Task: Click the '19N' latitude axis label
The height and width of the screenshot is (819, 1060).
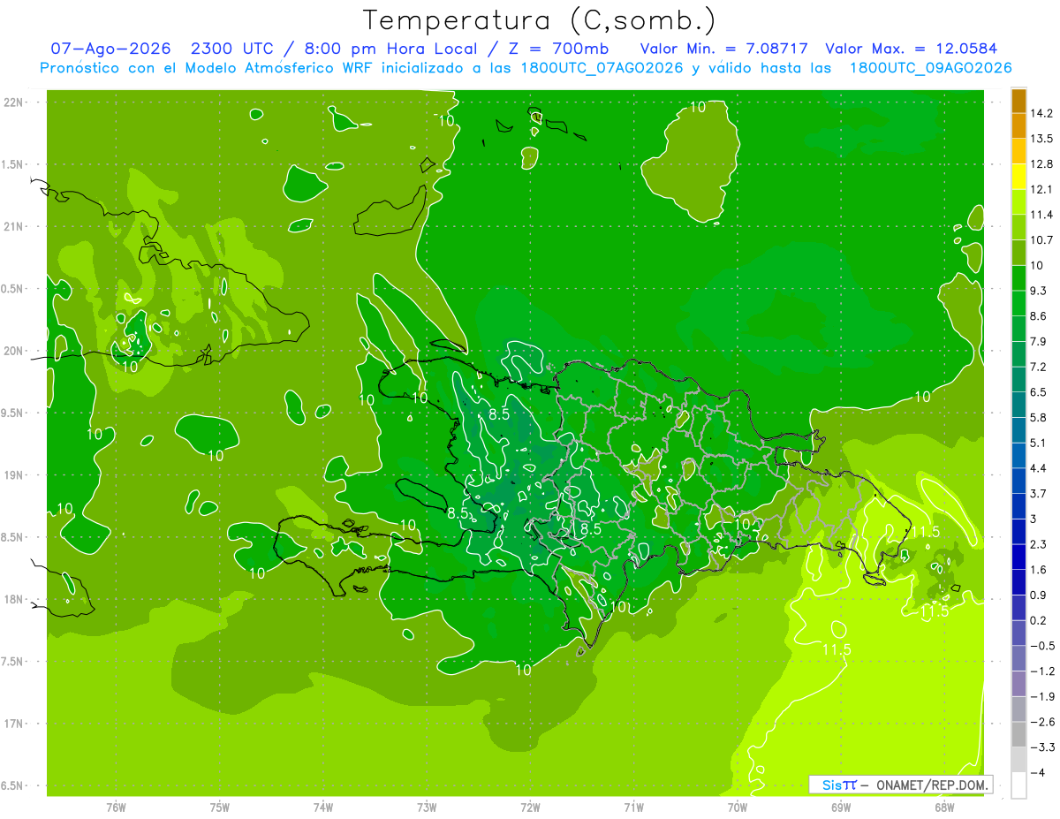Action: (15, 474)
